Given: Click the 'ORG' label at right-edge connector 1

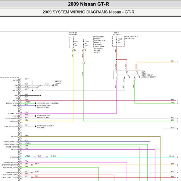Looking at the screenshot, I should pyautogui.click(x=173, y=61).
